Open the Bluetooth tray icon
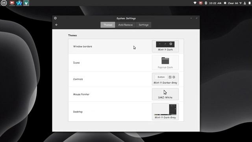 coord(206,3)
